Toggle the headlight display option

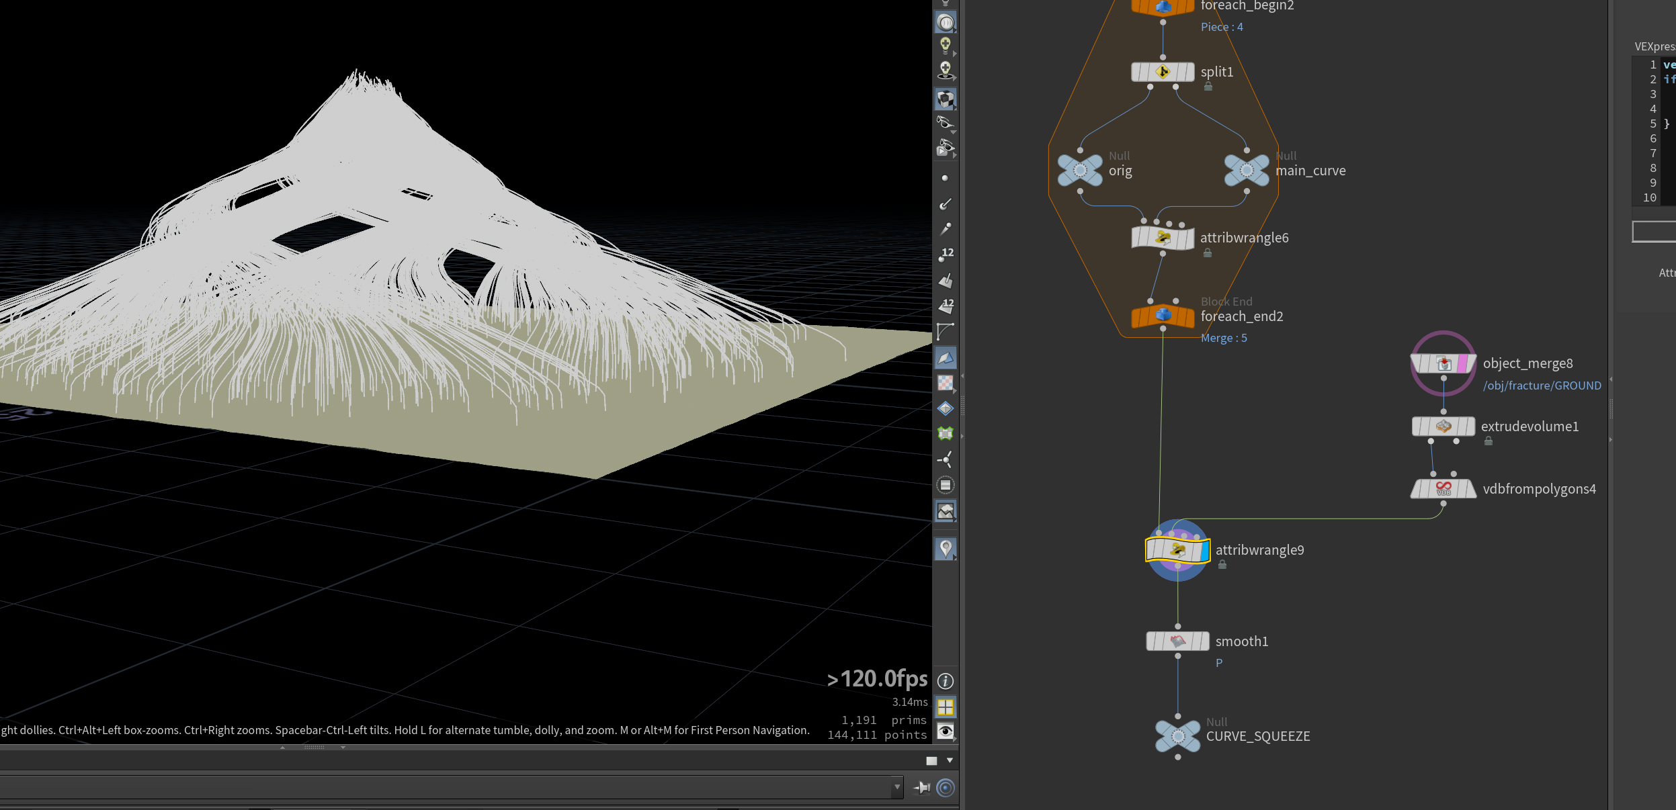click(x=946, y=46)
